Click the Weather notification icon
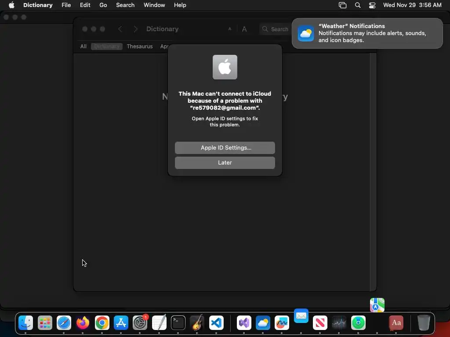 pyautogui.click(x=306, y=33)
